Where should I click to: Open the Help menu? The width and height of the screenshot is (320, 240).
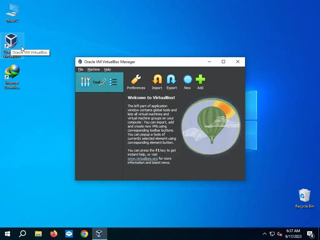coord(107,69)
